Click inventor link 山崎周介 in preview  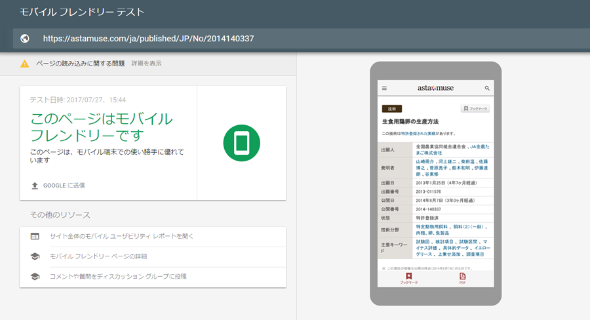(x=425, y=161)
